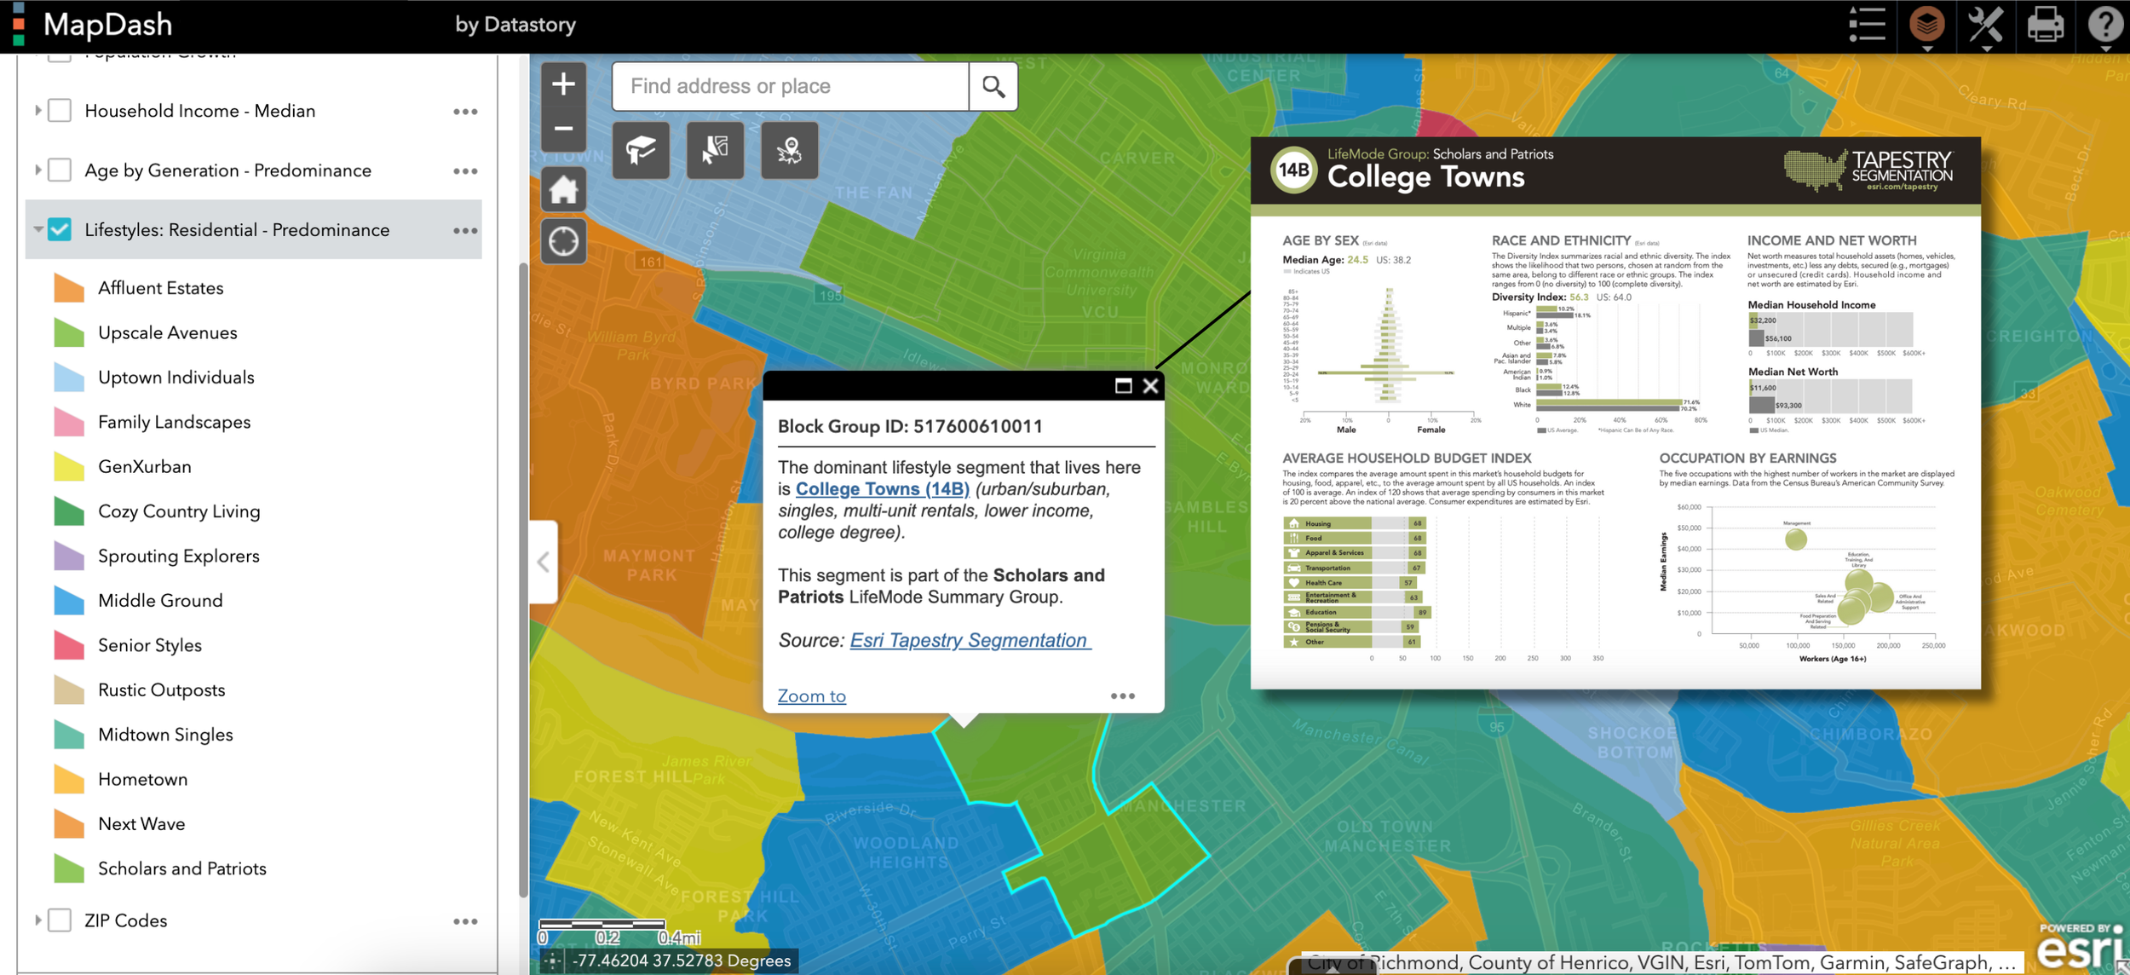
Task: Collapse the side panel with arrow handle
Action: click(x=543, y=562)
